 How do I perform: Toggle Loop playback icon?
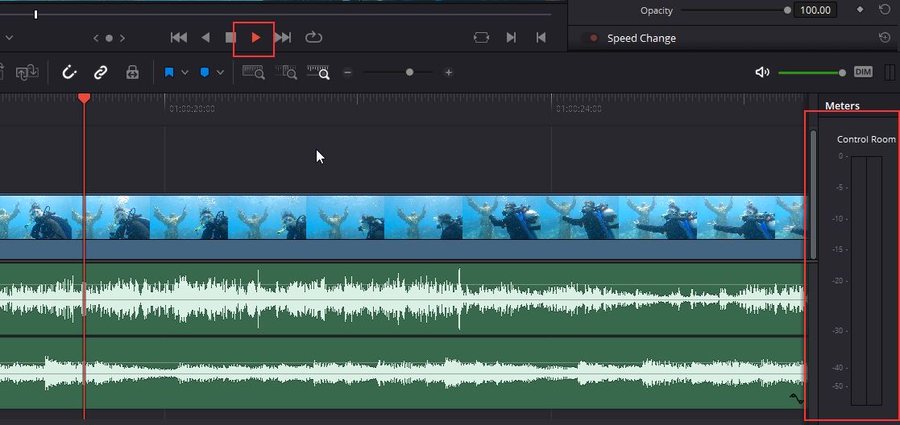point(313,38)
